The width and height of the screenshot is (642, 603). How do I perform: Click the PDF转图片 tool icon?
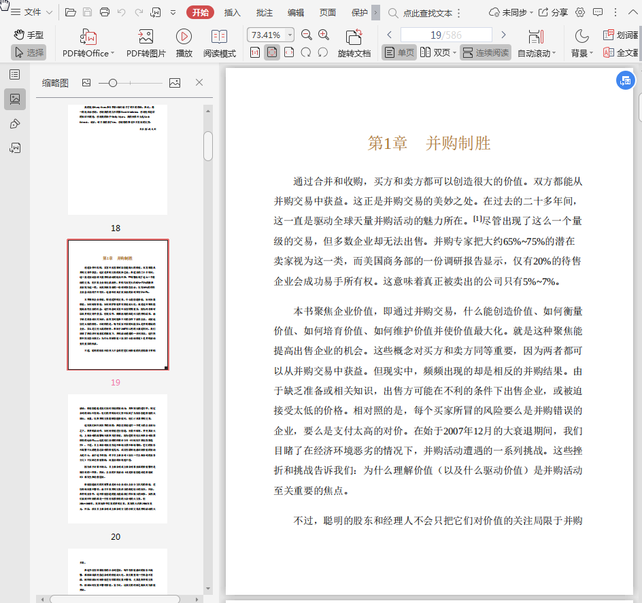click(146, 37)
